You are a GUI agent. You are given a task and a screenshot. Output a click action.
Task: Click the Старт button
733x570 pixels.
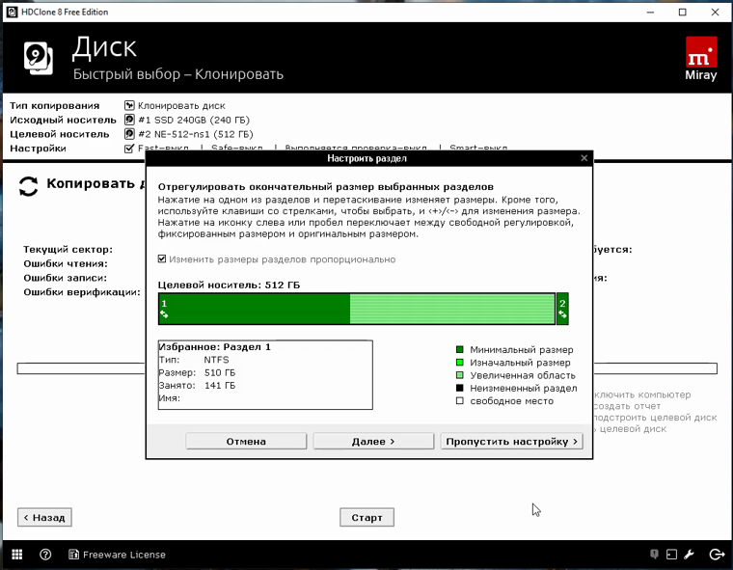point(366,517)
